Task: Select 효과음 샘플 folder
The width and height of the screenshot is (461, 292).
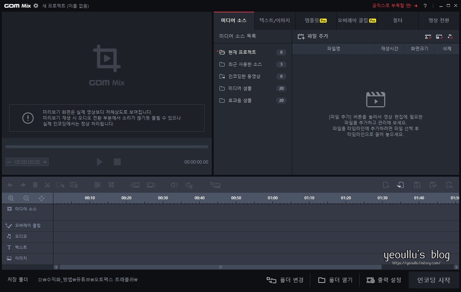Action: coord(253,100)
